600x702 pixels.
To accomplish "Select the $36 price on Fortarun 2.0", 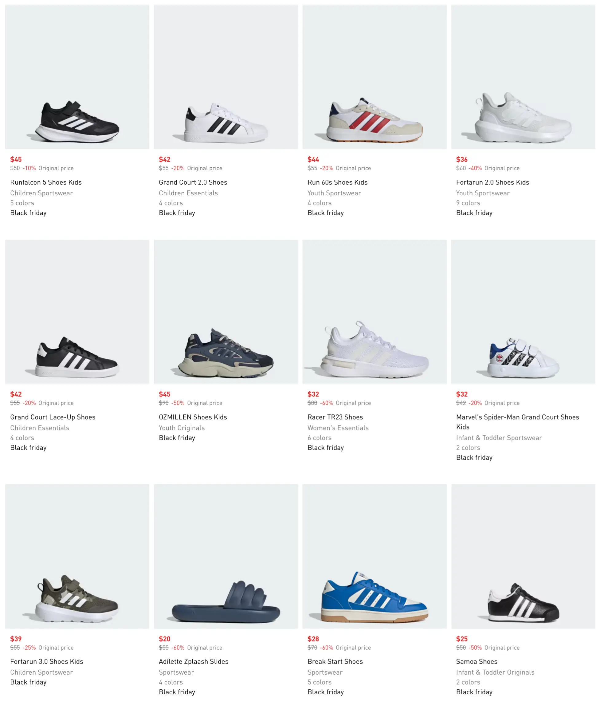I will pyautogui.click(x=461, y=159).
